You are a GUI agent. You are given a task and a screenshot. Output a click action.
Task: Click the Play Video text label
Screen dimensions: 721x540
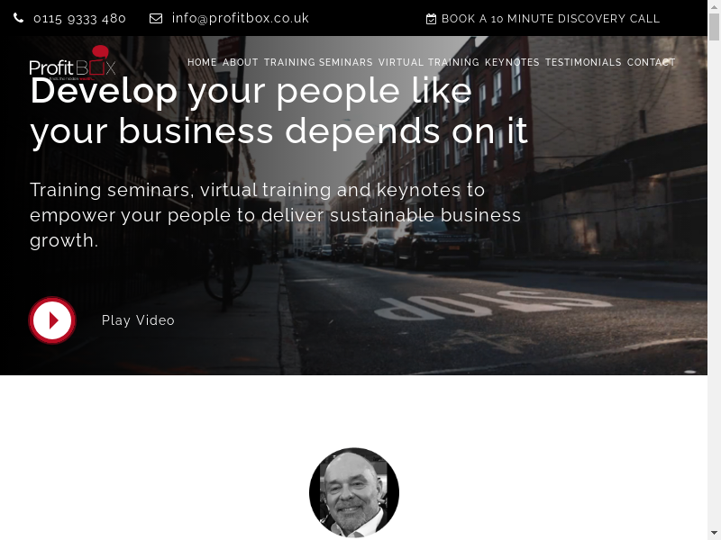click(138, 320)
